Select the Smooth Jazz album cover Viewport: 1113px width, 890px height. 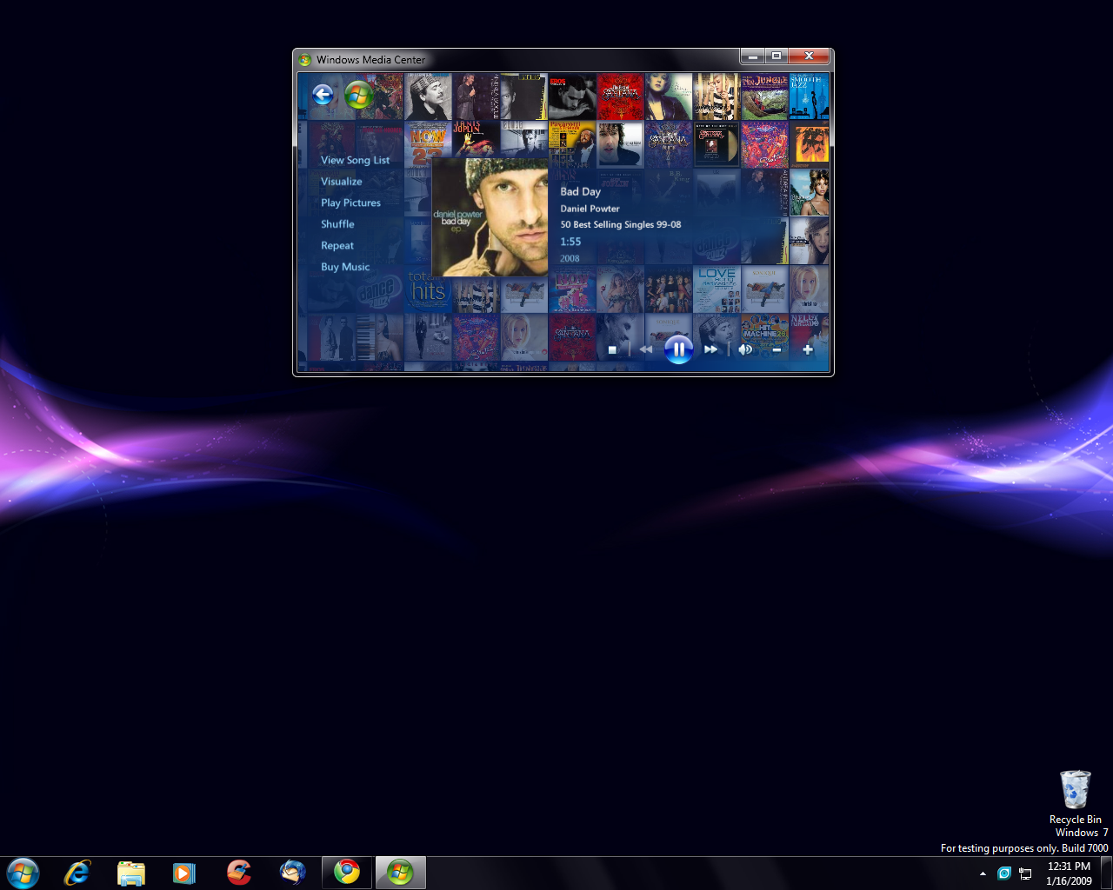tap(810, 96)
